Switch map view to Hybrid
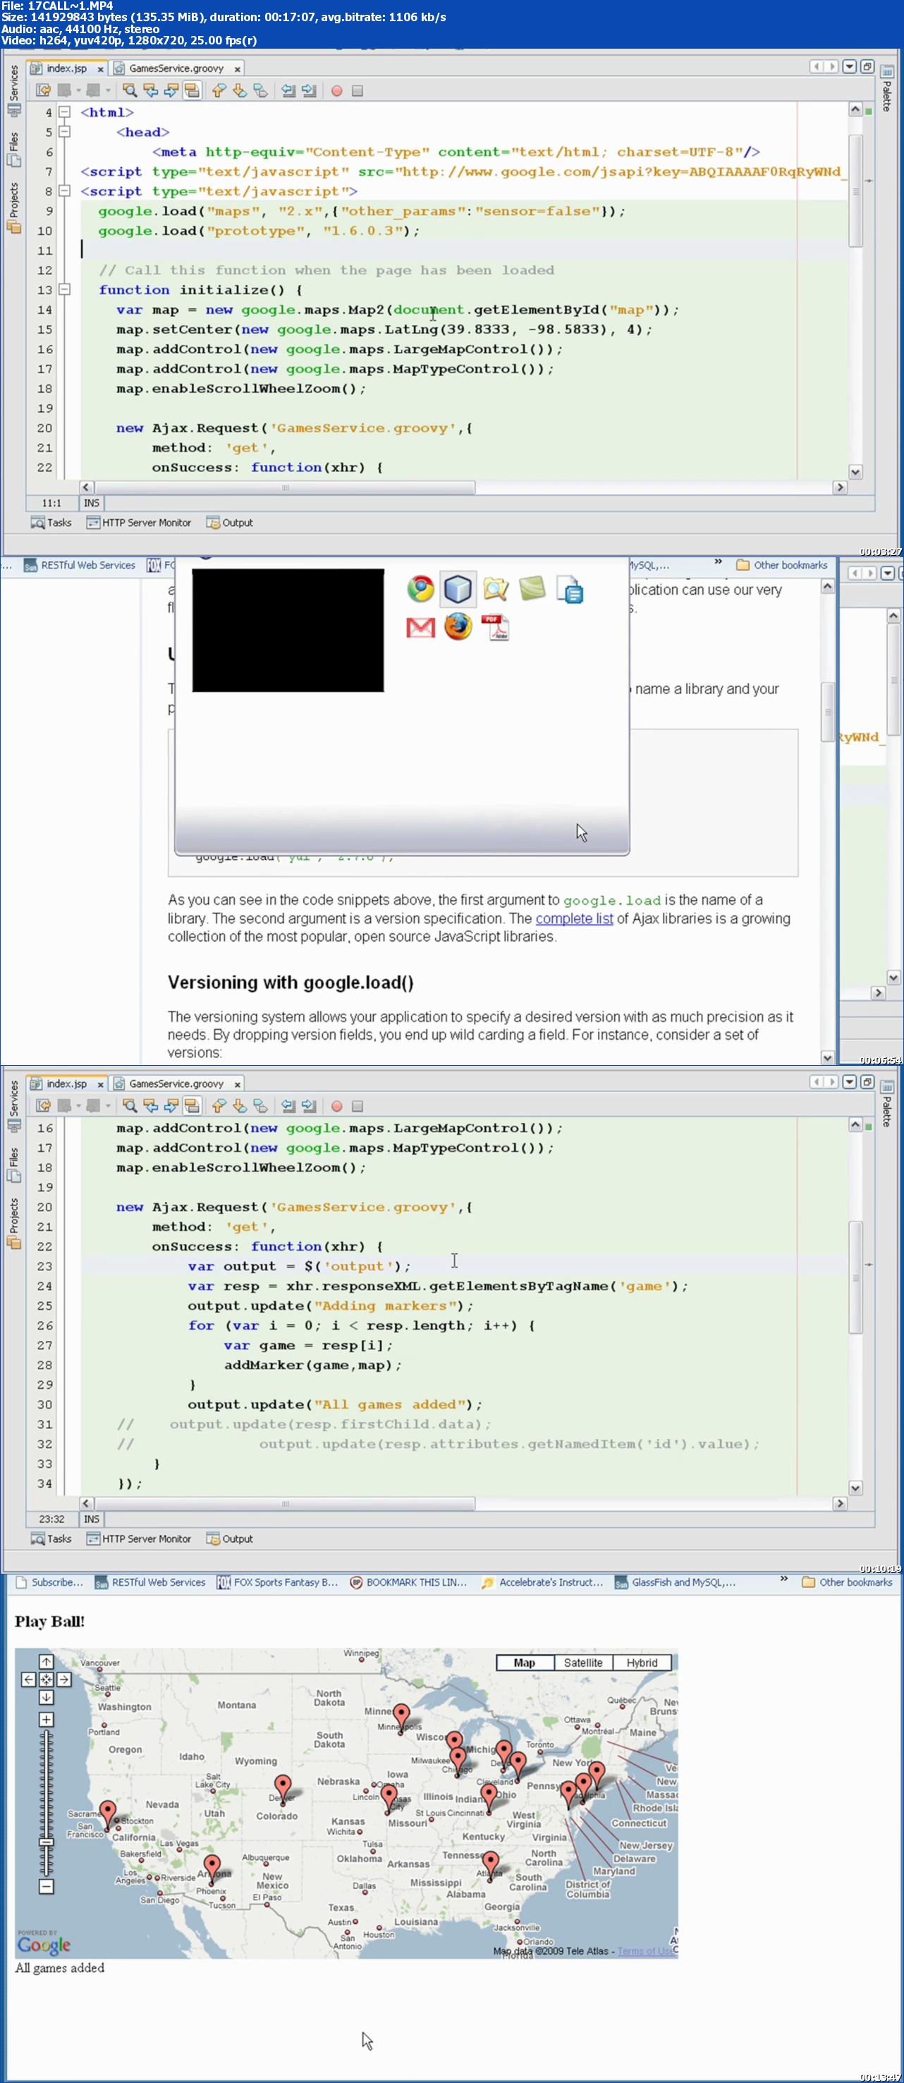The width and height of the screenshot is (904, 2083). (x=642, y=1663)
